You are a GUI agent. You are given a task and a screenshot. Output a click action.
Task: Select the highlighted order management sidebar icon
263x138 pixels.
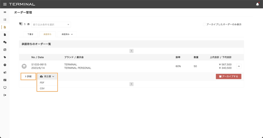tap(5, 27)
